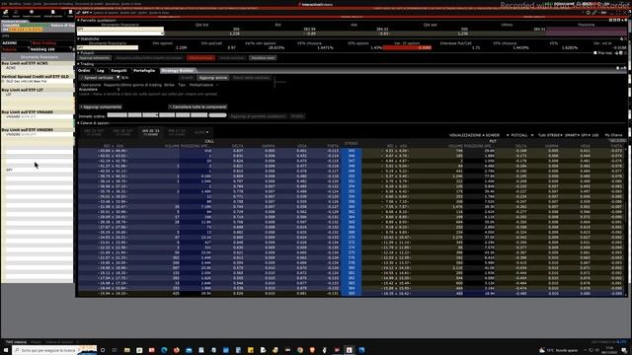Click Cancellare tutte le componenti button
The image size is (632, 355).
(x=197, y=106)
